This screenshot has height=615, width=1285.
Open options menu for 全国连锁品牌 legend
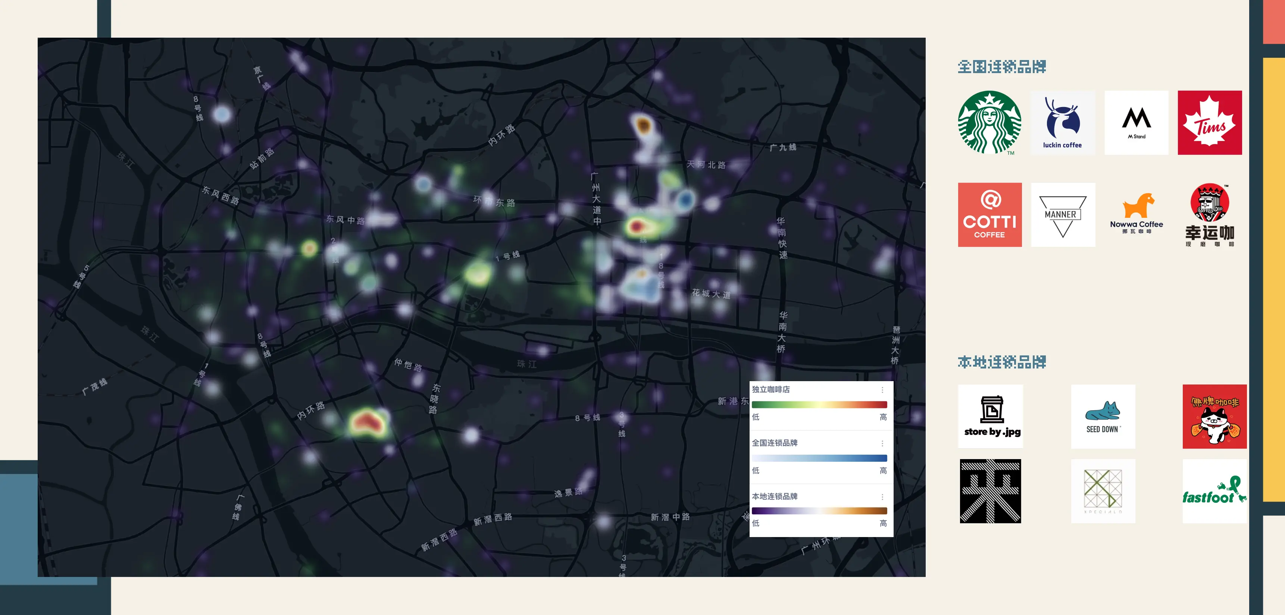click(x=882, y=443)
